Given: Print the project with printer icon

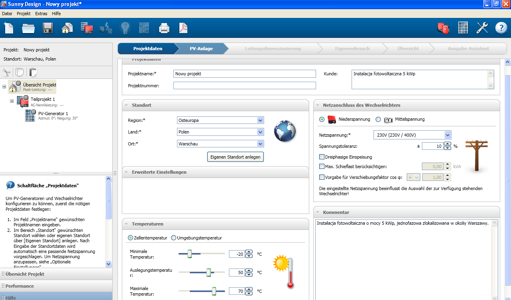Looking at the screenshot, I should pos(164,28).
